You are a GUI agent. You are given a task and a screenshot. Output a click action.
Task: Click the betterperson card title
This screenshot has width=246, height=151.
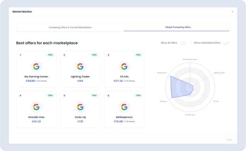coord(124,117)
